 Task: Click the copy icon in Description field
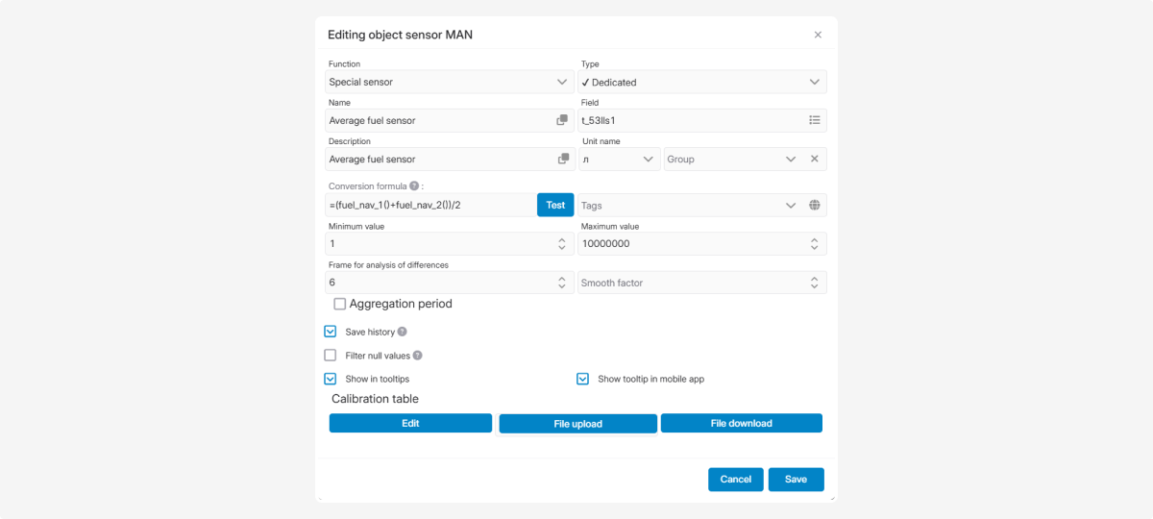coord(562,159)
